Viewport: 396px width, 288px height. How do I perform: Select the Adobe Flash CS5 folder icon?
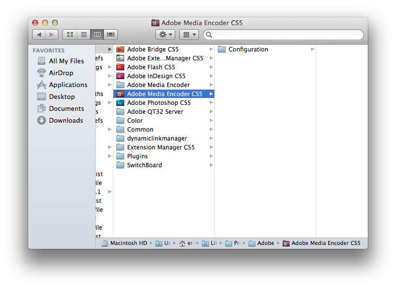[x=120, y=67]
